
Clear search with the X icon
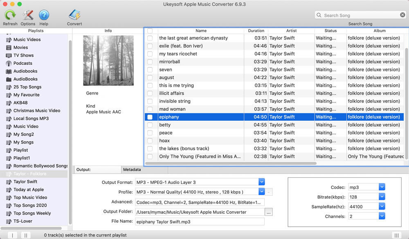click(402, 15)
